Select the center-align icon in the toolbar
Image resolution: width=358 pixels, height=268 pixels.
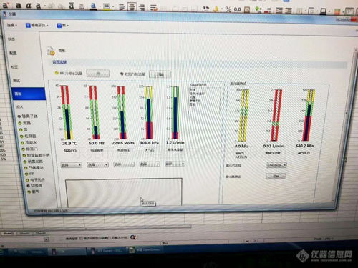coord(132,7)
